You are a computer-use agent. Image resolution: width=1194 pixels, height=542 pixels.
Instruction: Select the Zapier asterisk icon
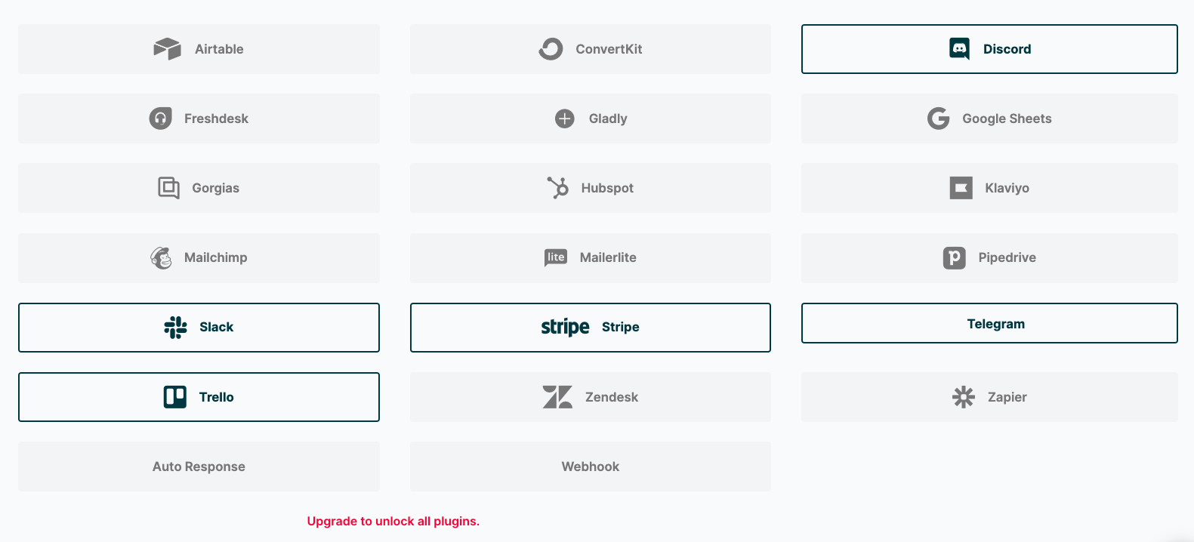pyautogui.click(x=962, y=397)
